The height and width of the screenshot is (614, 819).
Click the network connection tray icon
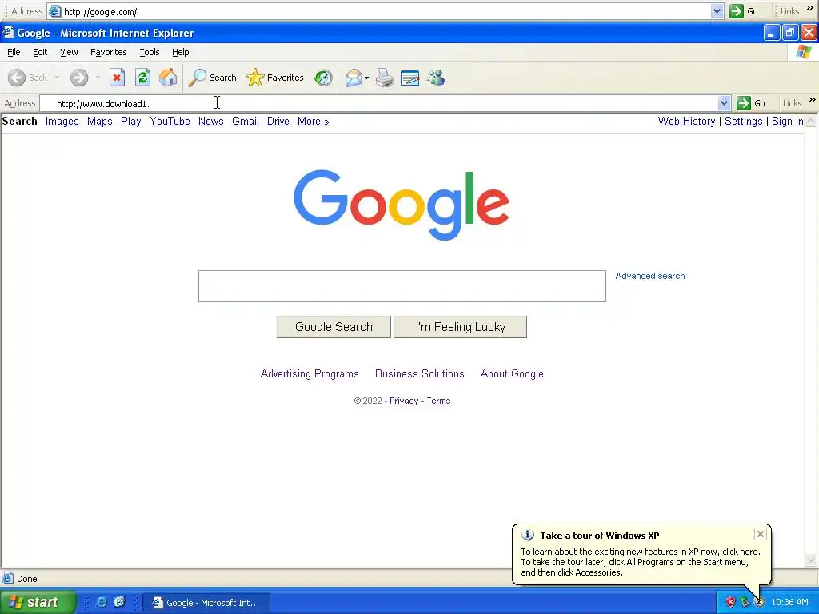pyautogui.click(x=745, y=602)
